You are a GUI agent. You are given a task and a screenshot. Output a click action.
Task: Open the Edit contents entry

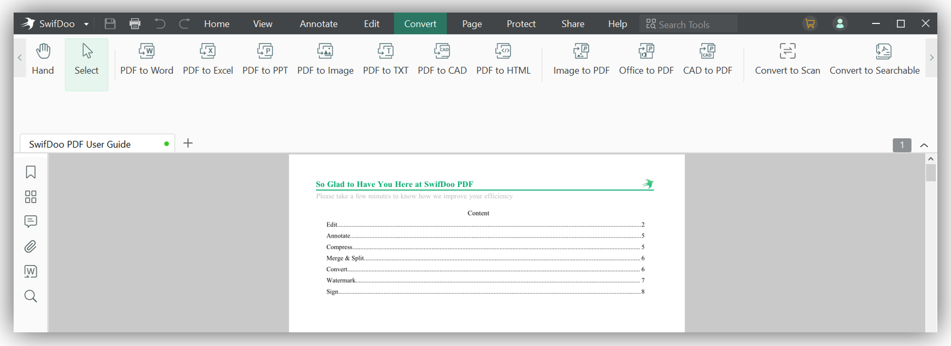(485, 225)
